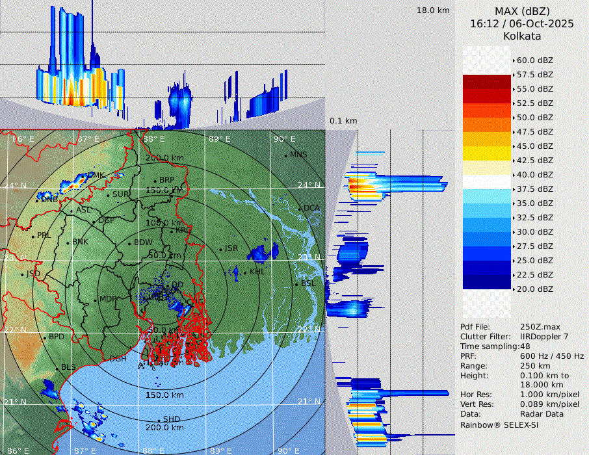
Task: Select the SHD station marker dot
Action: pyautogui.click(x=159, y=420)
